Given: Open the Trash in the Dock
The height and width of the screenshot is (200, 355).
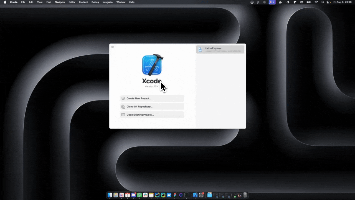Looking at the screenshot, I should point(245,195).
